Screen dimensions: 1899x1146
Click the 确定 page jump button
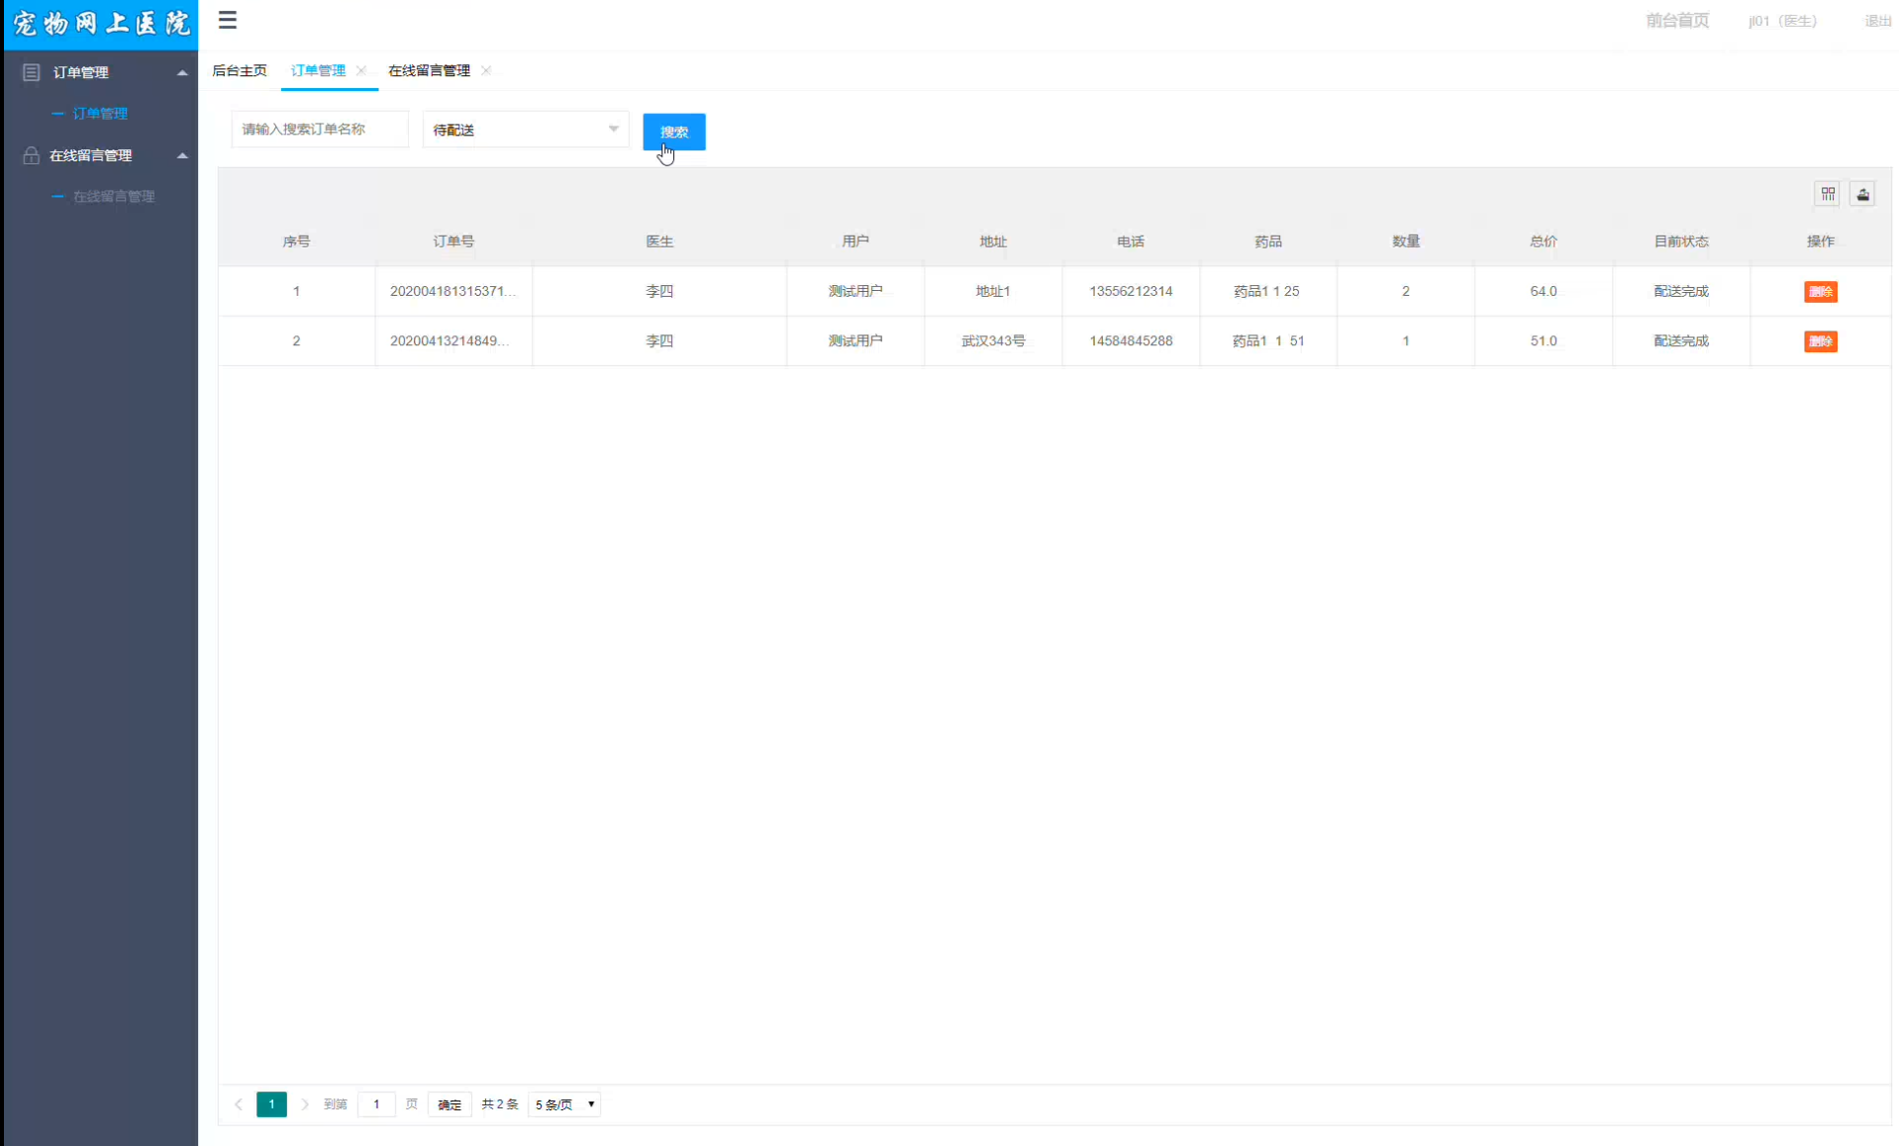[x=450, y=1104]
